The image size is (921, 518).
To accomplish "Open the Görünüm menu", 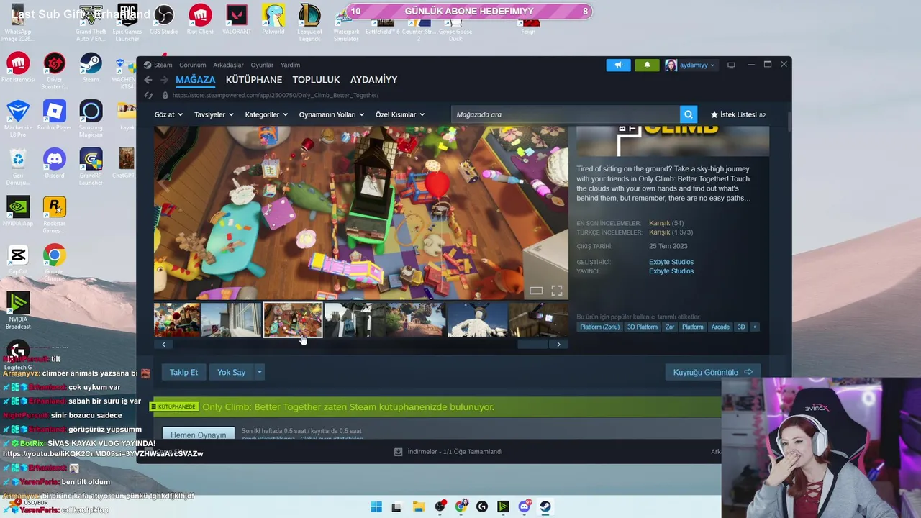I will [x=192, y=65].
